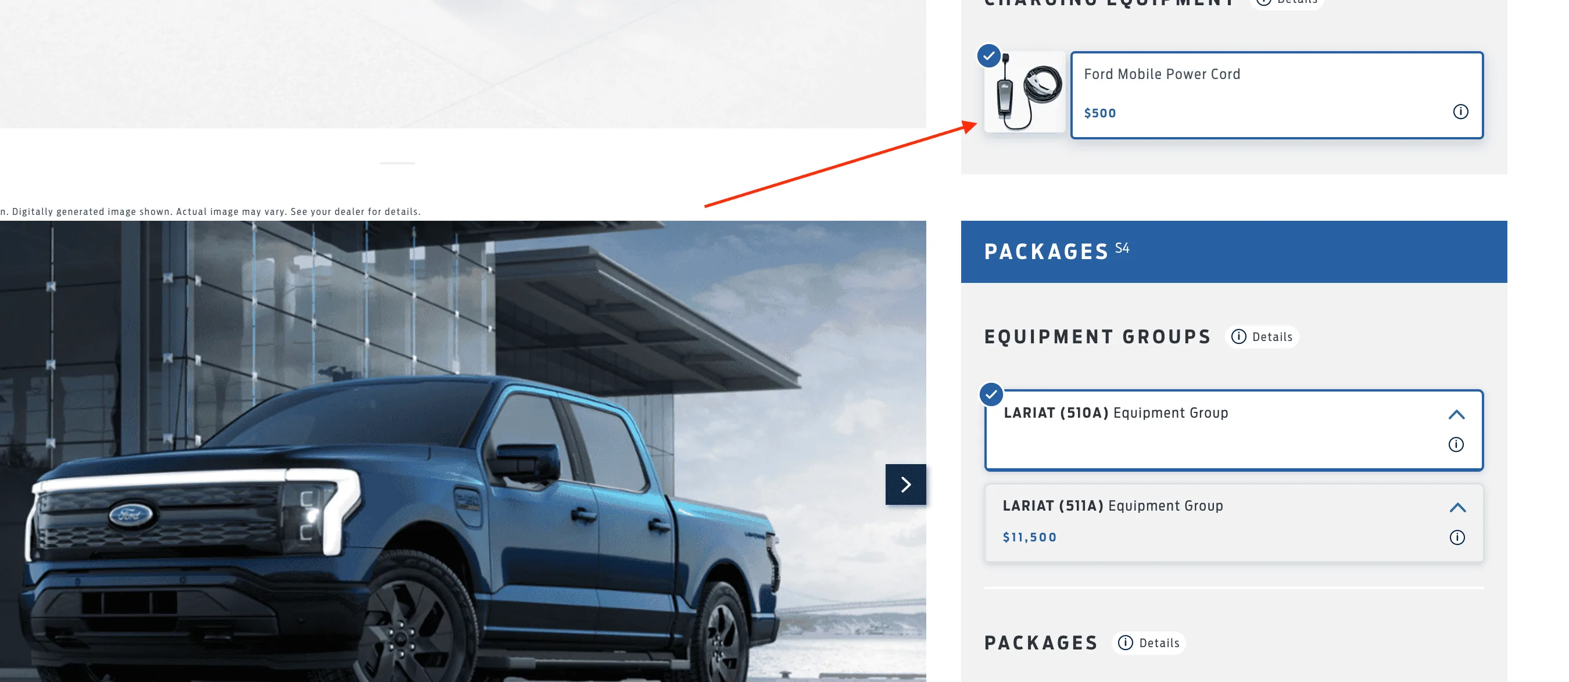Open Charging Equipment Details info

[x=1287, y=2]
